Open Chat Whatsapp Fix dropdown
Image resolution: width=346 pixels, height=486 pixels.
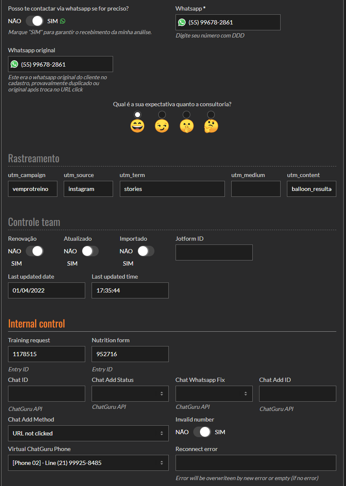tap(214, 394)
